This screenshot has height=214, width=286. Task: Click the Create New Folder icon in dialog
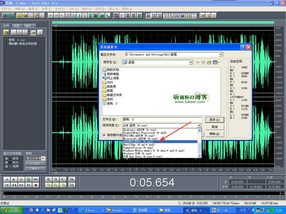coord(209,62)
